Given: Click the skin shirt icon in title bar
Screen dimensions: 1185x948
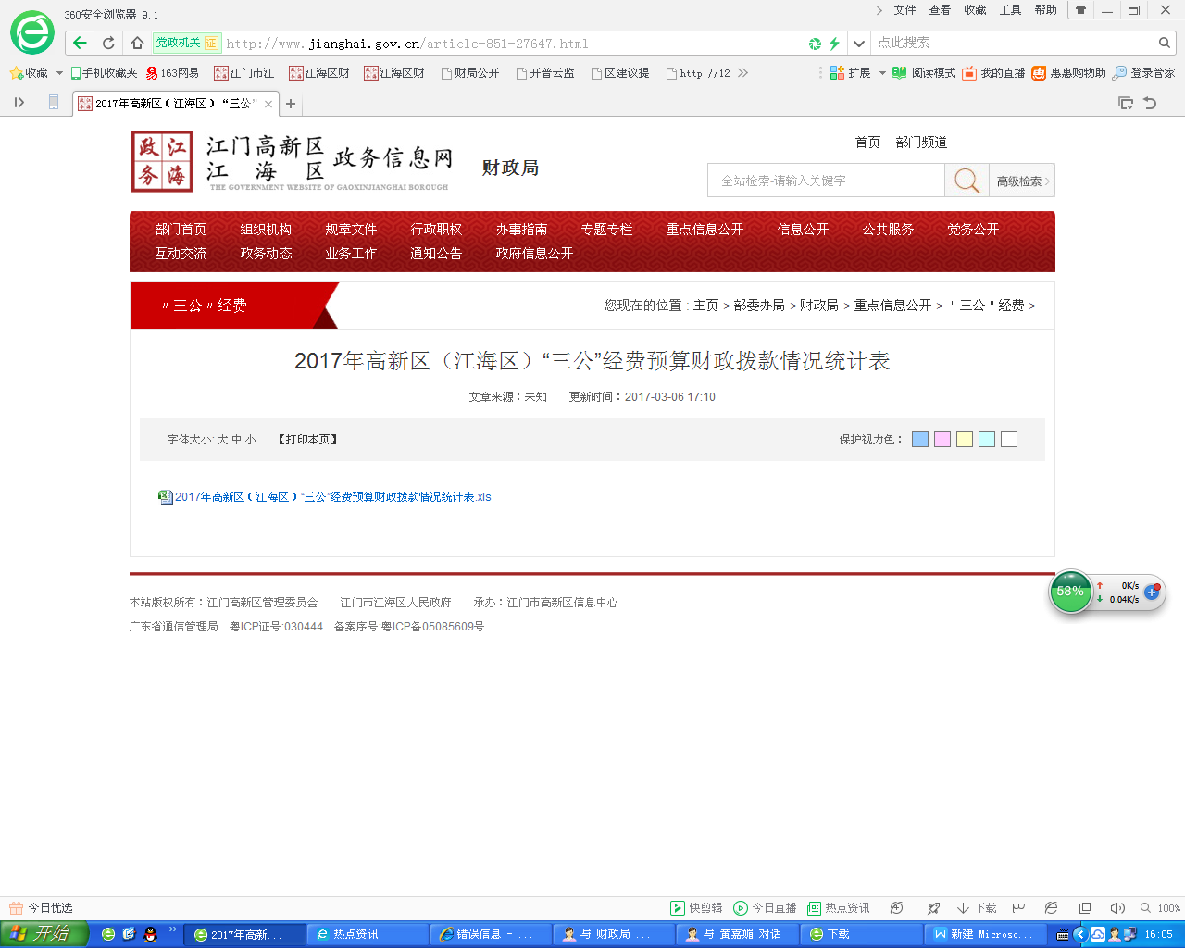Looking at the screenshot, I should 1080,10.
